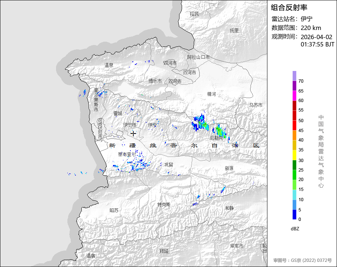Select the yellow 30 dBZ legend band
Viewport: 337px width, 267px height.
295,155
